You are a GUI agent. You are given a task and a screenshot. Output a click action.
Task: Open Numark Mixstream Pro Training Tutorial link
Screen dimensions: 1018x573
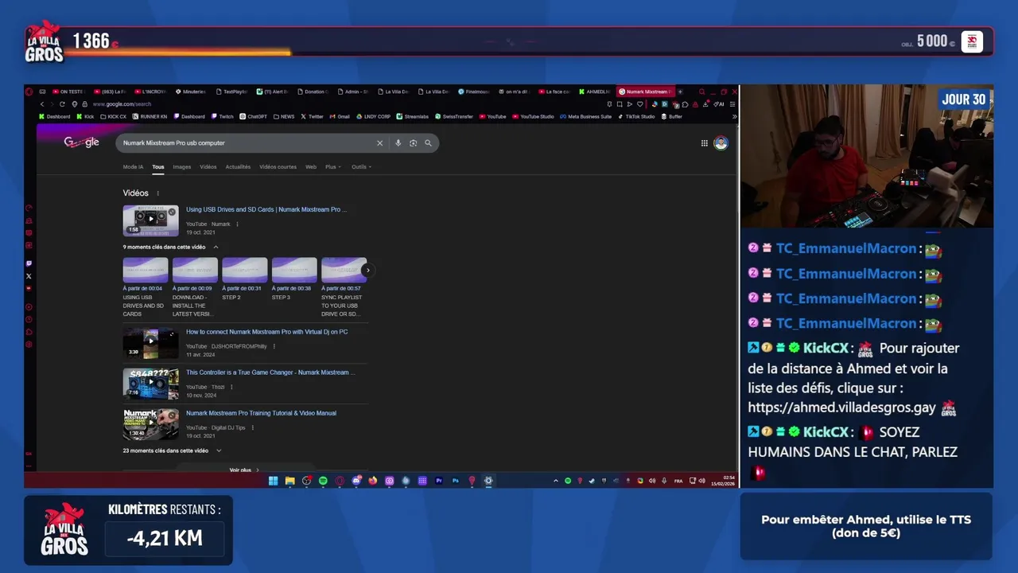click(x=261, y=413)
